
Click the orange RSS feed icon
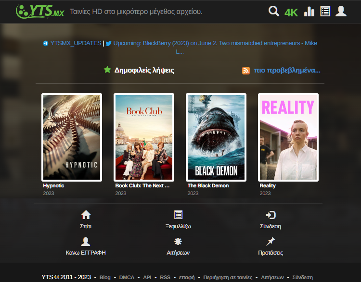(x=246, y=71)
